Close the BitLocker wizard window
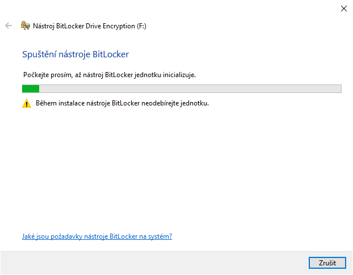 pos(343,9)
